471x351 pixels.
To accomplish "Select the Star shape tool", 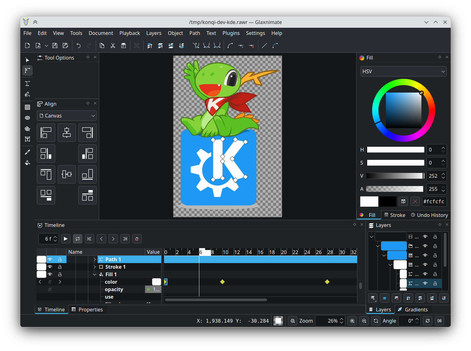I will point(27,128).
